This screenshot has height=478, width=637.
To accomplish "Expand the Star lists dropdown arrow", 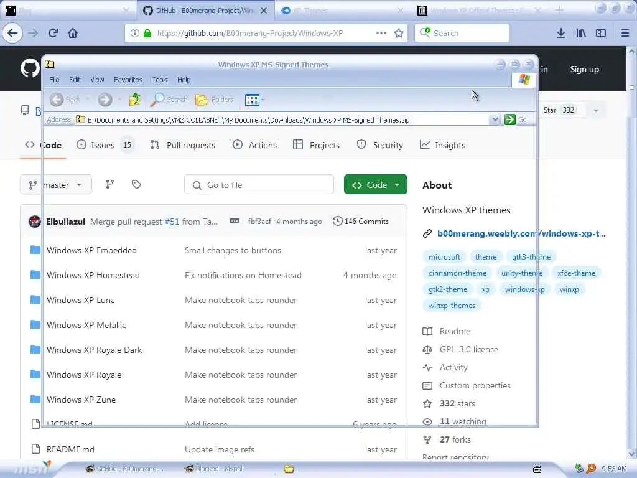I will click(596, 110).
